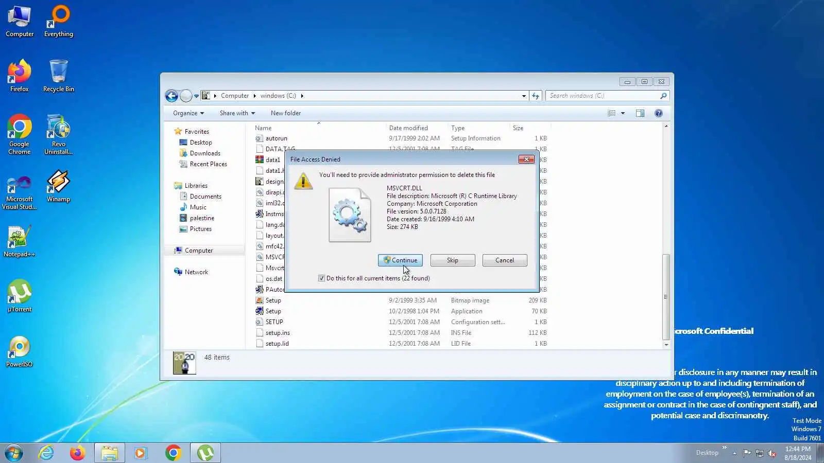Select Network in navigation pane
This screenshot has width=824, height=463.
(x=196, y=272)
